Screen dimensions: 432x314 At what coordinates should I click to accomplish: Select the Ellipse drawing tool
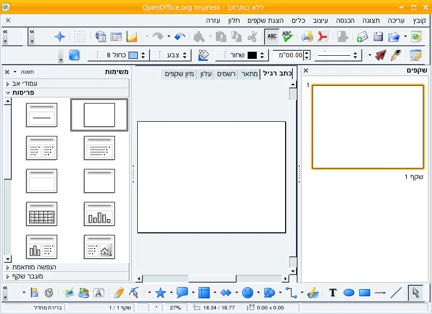point(348,293)
